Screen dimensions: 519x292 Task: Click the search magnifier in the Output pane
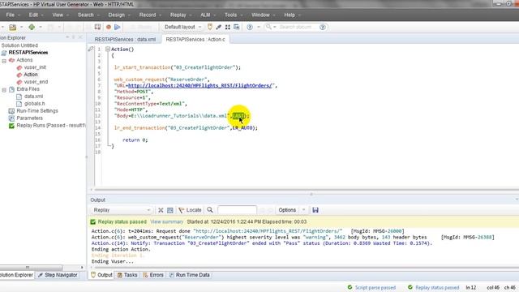[x=210, y=210]
